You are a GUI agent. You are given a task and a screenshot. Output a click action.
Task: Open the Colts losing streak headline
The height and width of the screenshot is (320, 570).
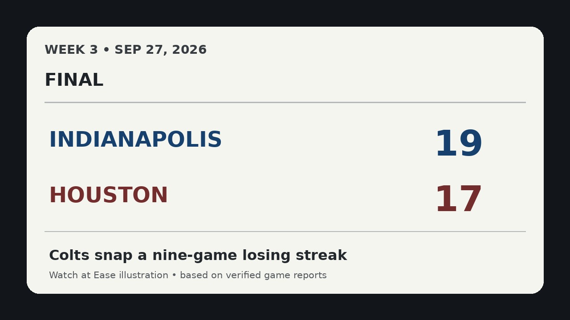point(198,256)
